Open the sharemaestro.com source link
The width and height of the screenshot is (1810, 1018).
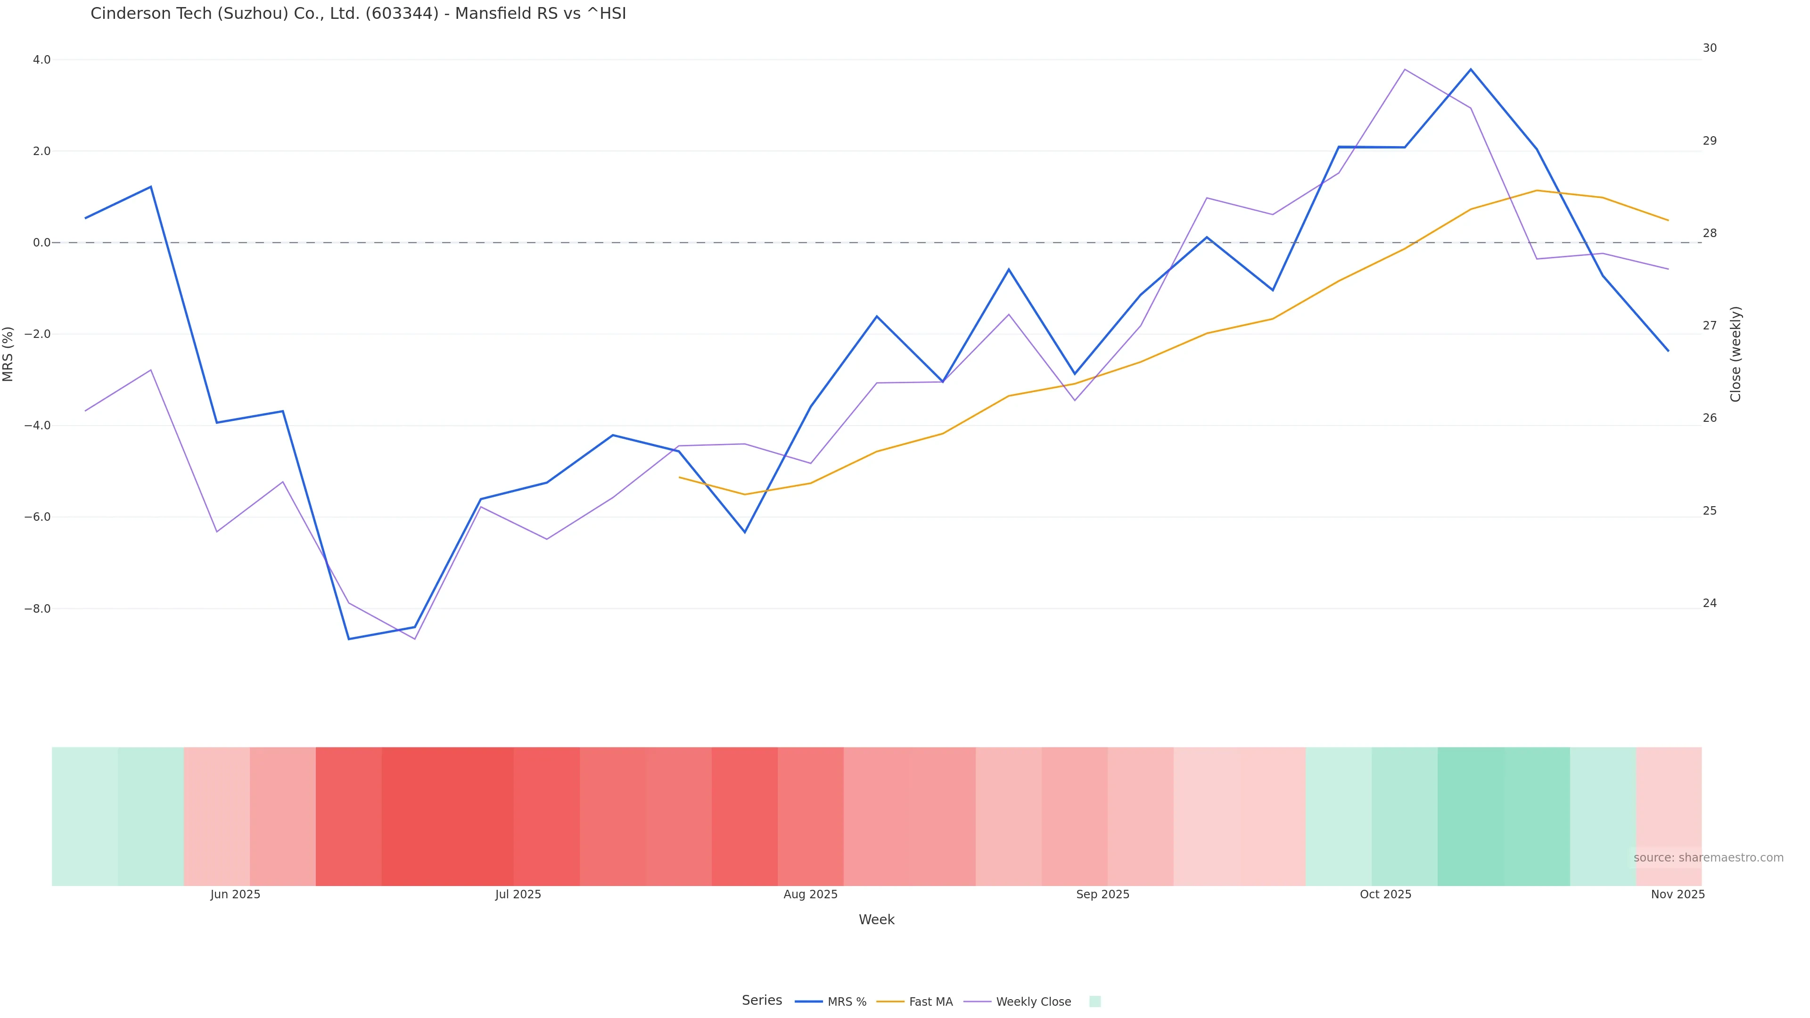pos(1707,858)
